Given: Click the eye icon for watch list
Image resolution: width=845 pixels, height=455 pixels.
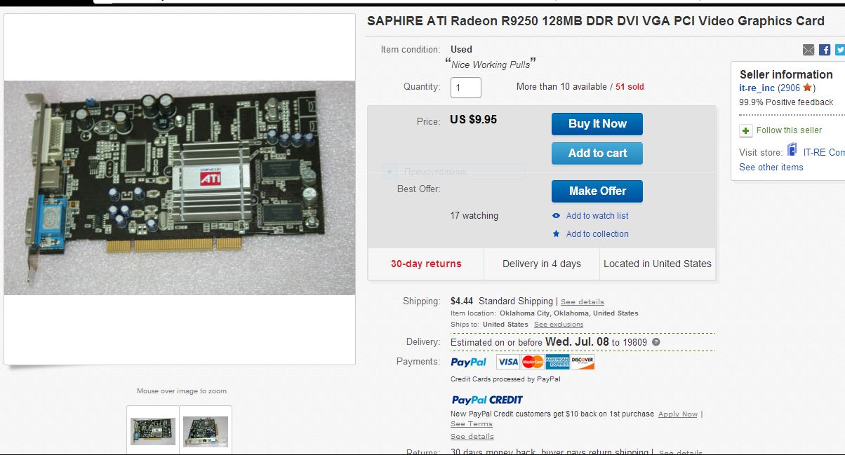Looking at the screenshot, I should [x=556, y=216].
